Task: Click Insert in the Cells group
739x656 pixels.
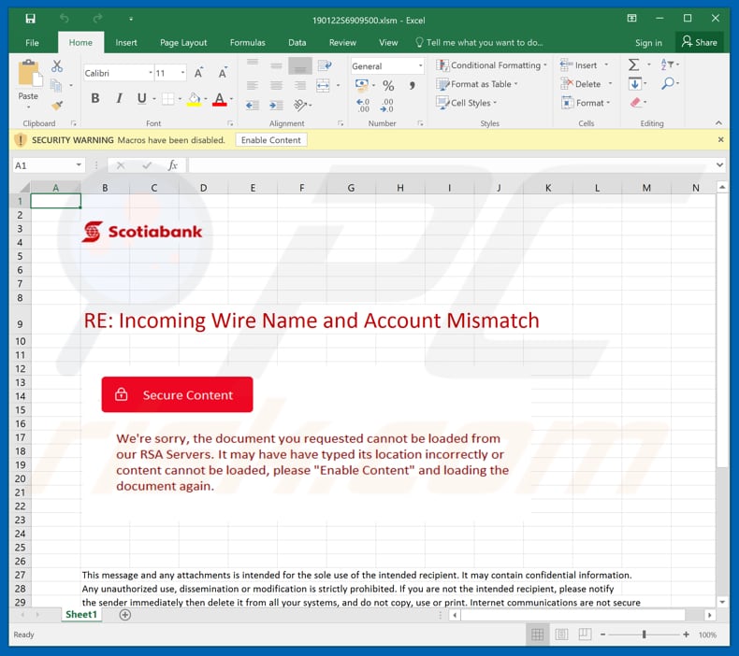Action: [584, 65]
